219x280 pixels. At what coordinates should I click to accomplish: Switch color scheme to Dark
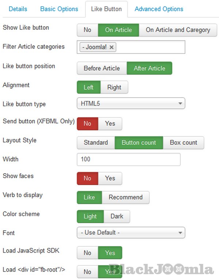(x=117, y=216)
